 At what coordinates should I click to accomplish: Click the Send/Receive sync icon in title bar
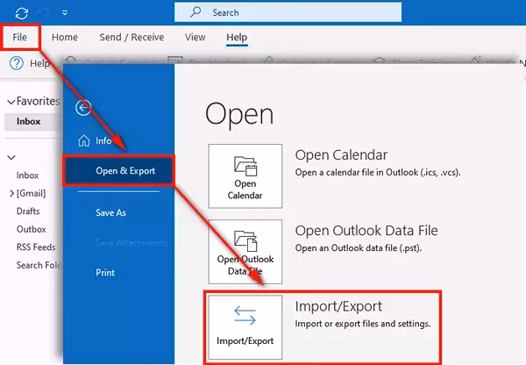coord(20,13)
